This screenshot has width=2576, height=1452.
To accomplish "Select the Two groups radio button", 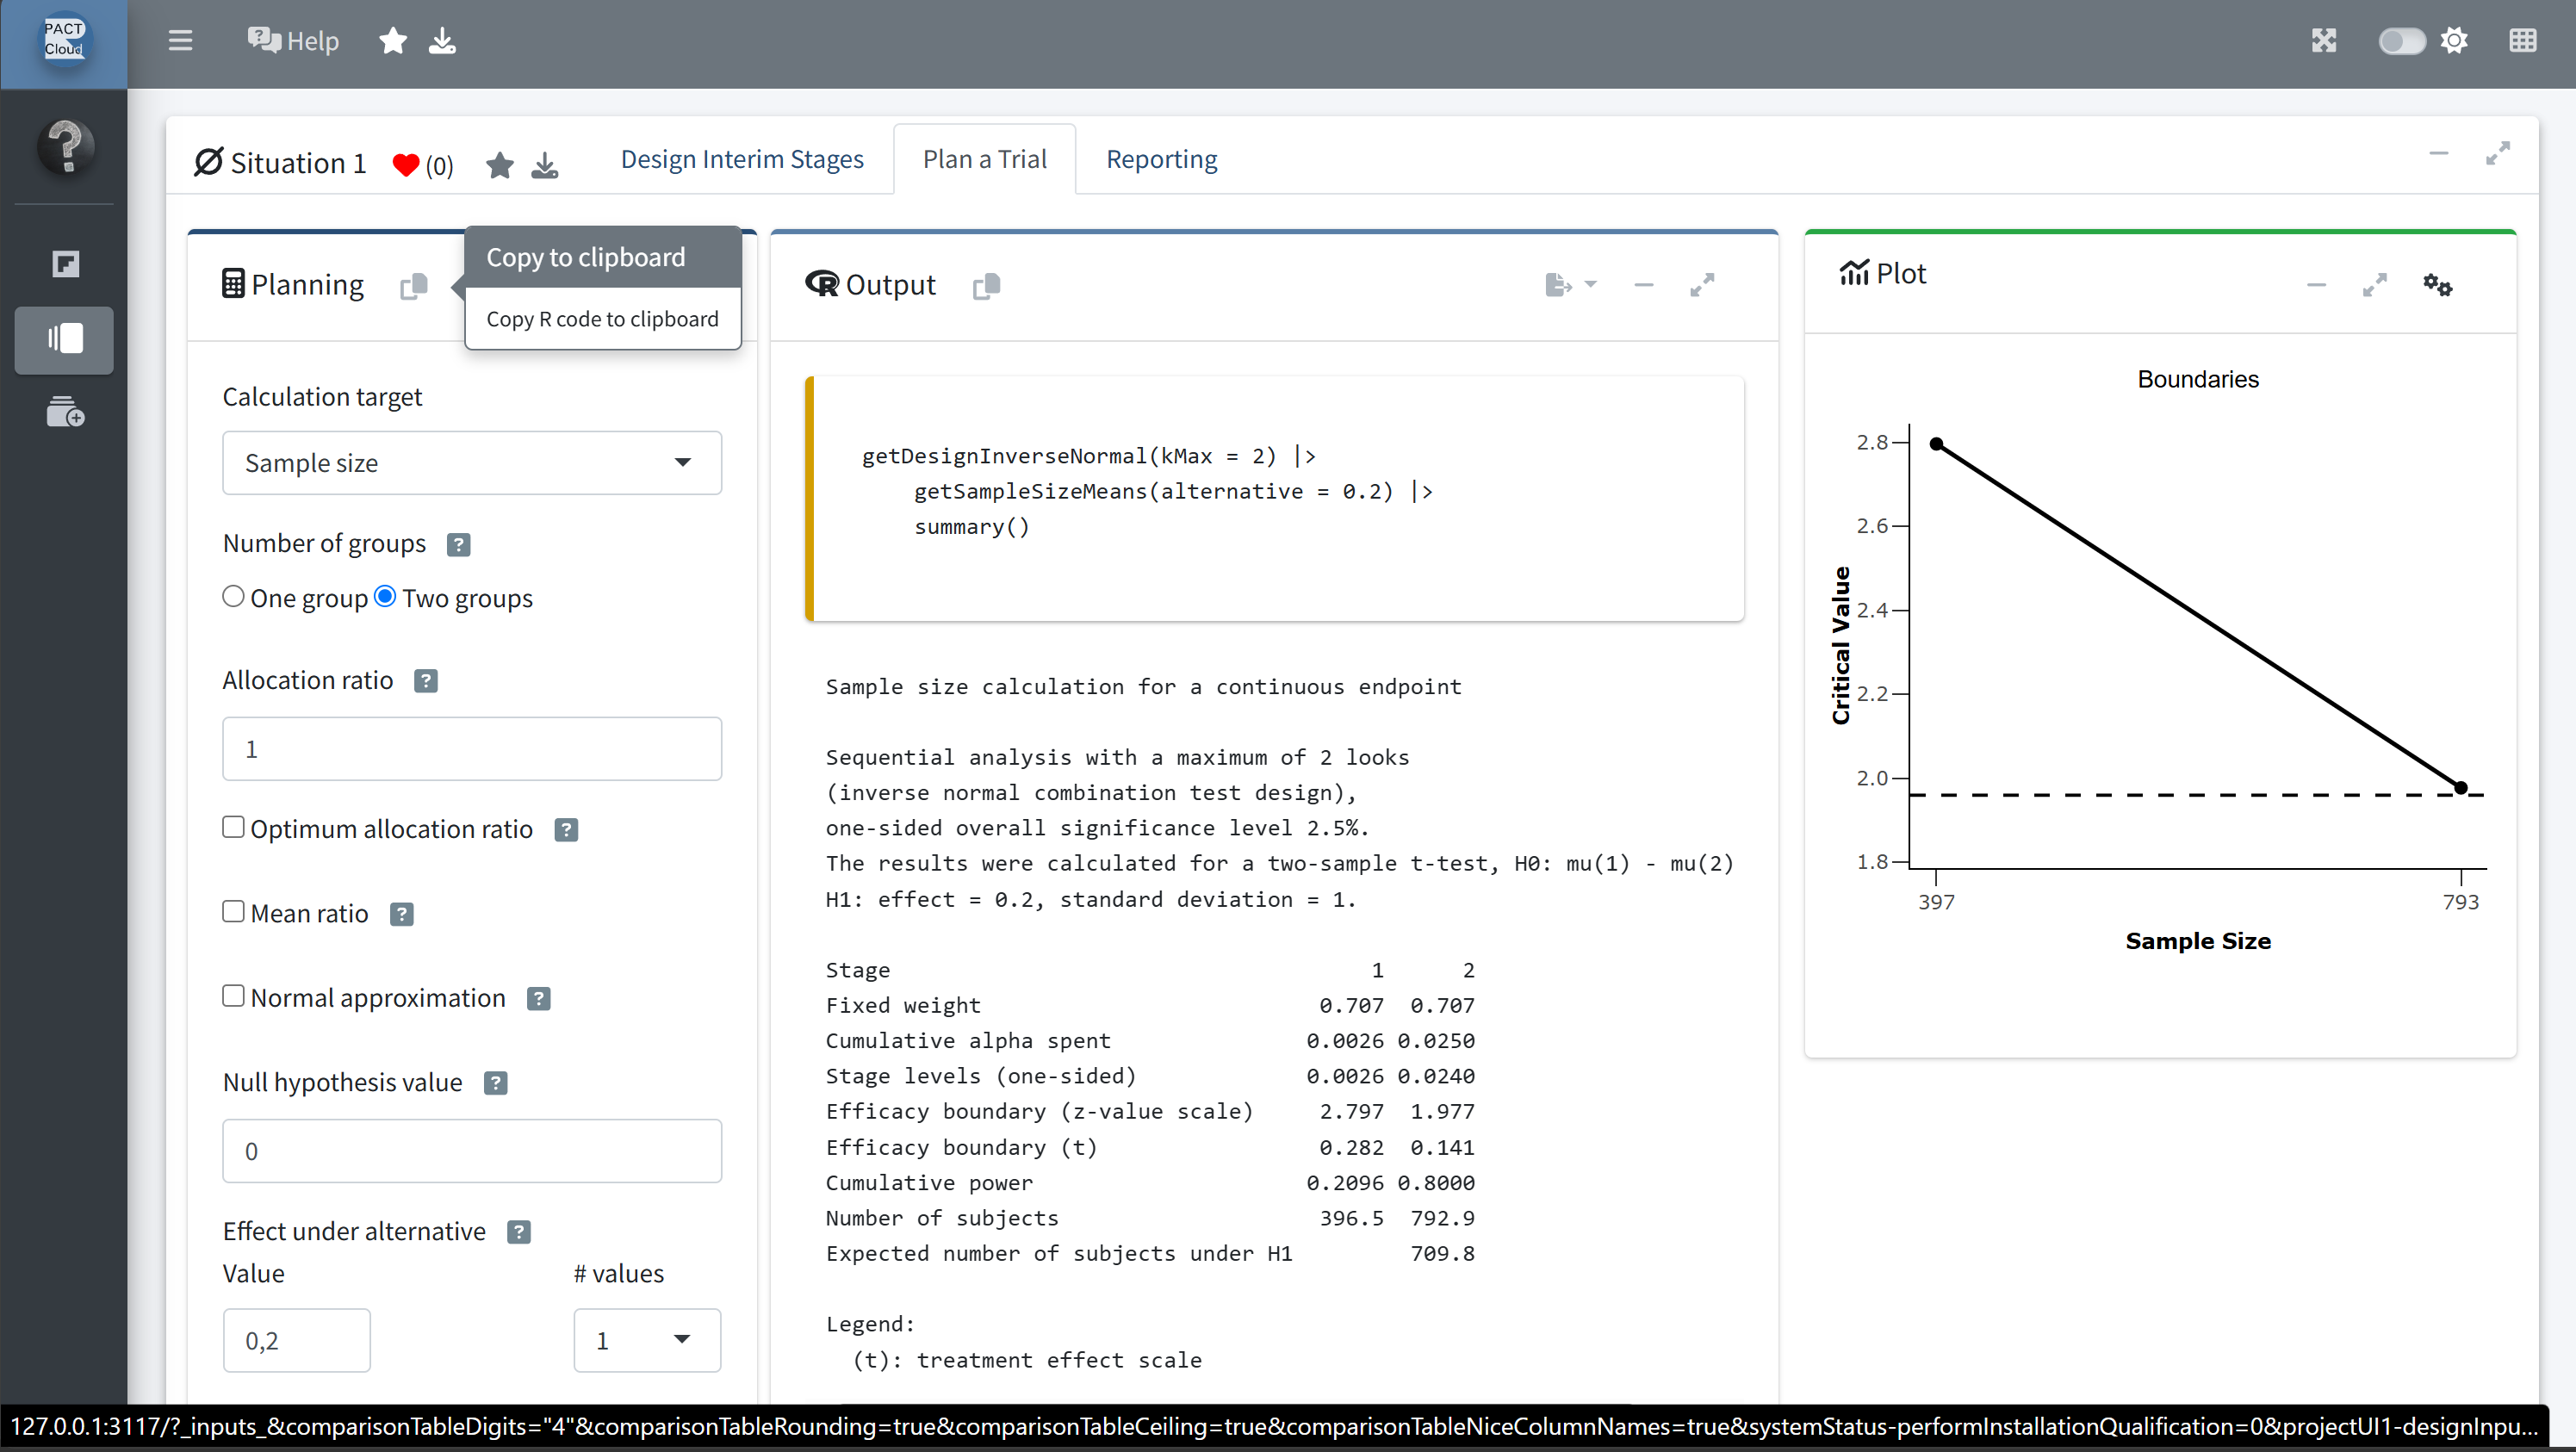I will coord(385,596).
